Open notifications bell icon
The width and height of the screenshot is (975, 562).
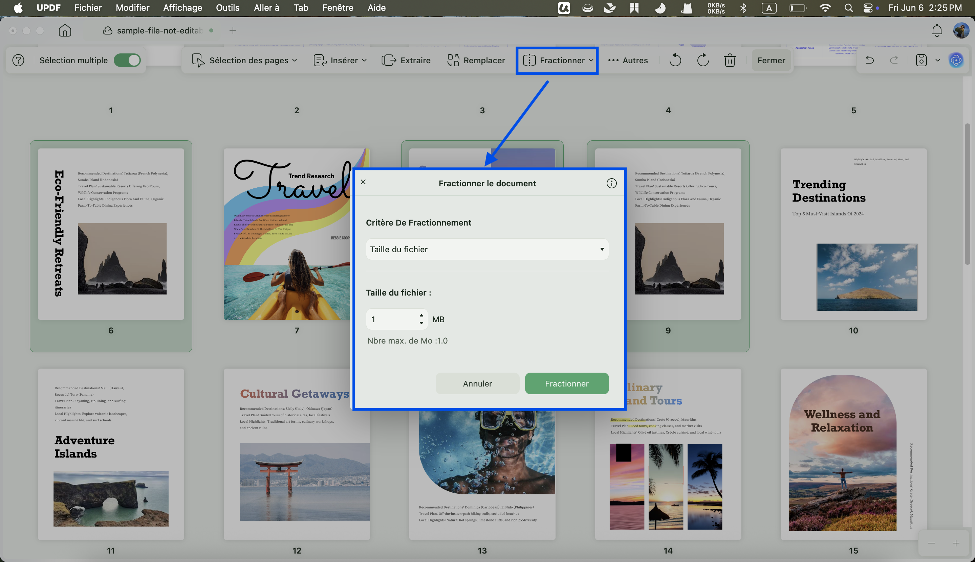coord(937,30)
